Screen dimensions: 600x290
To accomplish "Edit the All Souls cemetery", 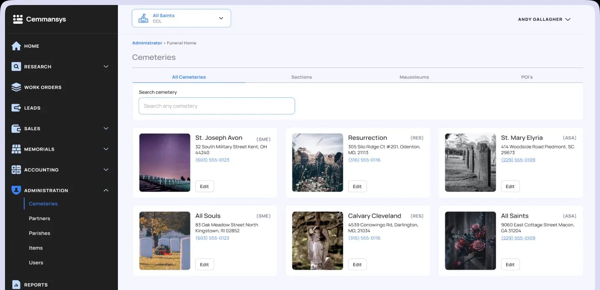I will click(205, 265).
